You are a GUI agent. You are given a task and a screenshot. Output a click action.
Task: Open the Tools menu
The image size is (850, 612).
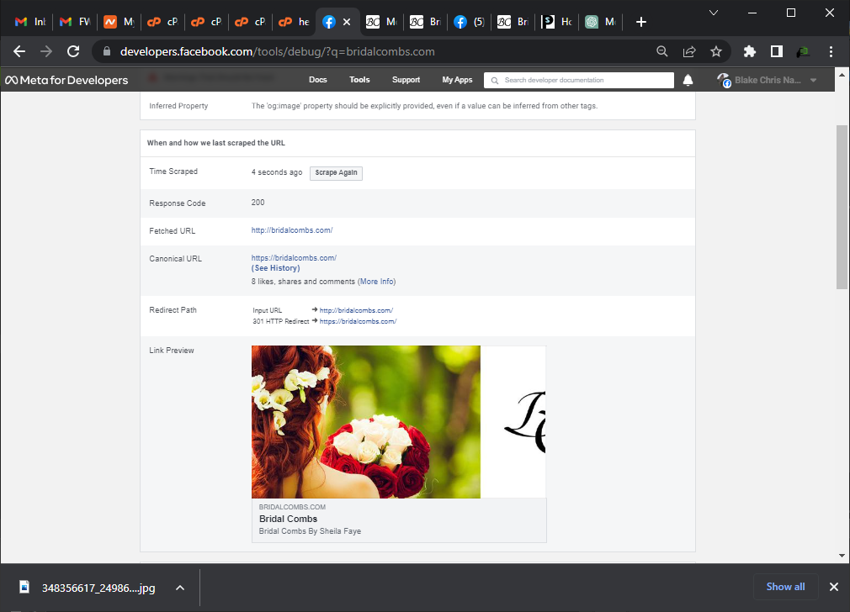point(359,80)
